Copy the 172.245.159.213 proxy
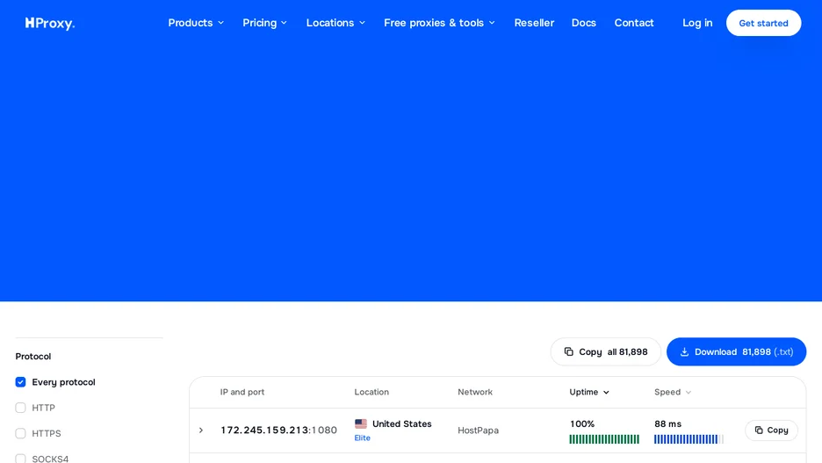Viewport: 822px width, 463px height. [771, 430]
